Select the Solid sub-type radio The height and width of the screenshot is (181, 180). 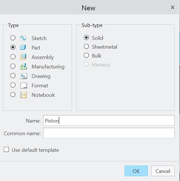pos(86,38)
